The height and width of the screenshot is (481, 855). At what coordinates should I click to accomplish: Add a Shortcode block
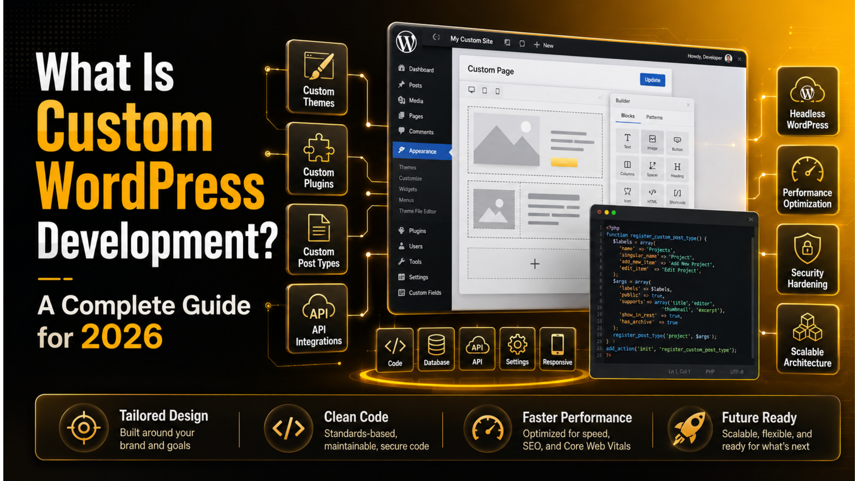677,196
